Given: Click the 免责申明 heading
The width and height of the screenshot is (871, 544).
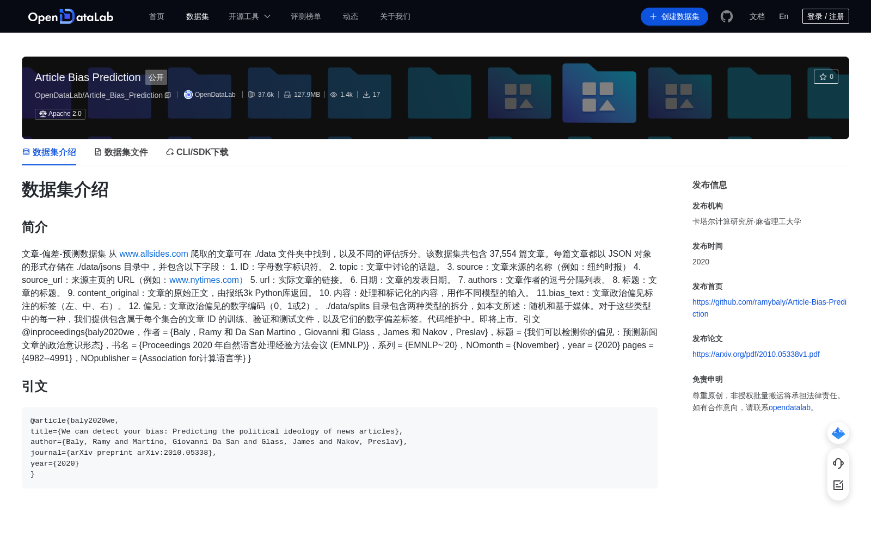Looking at the screenshot, I should [708, 379].
